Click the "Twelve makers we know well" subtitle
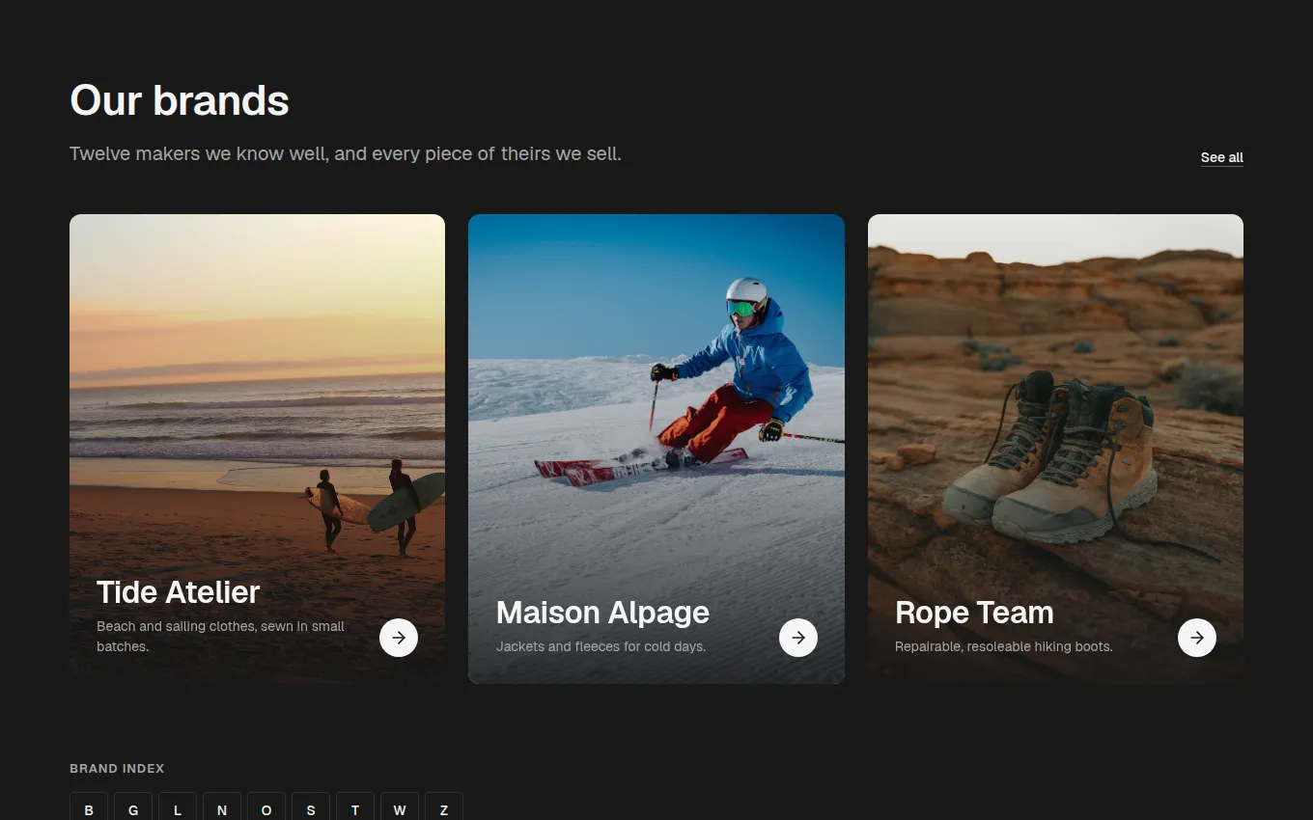 346,153
